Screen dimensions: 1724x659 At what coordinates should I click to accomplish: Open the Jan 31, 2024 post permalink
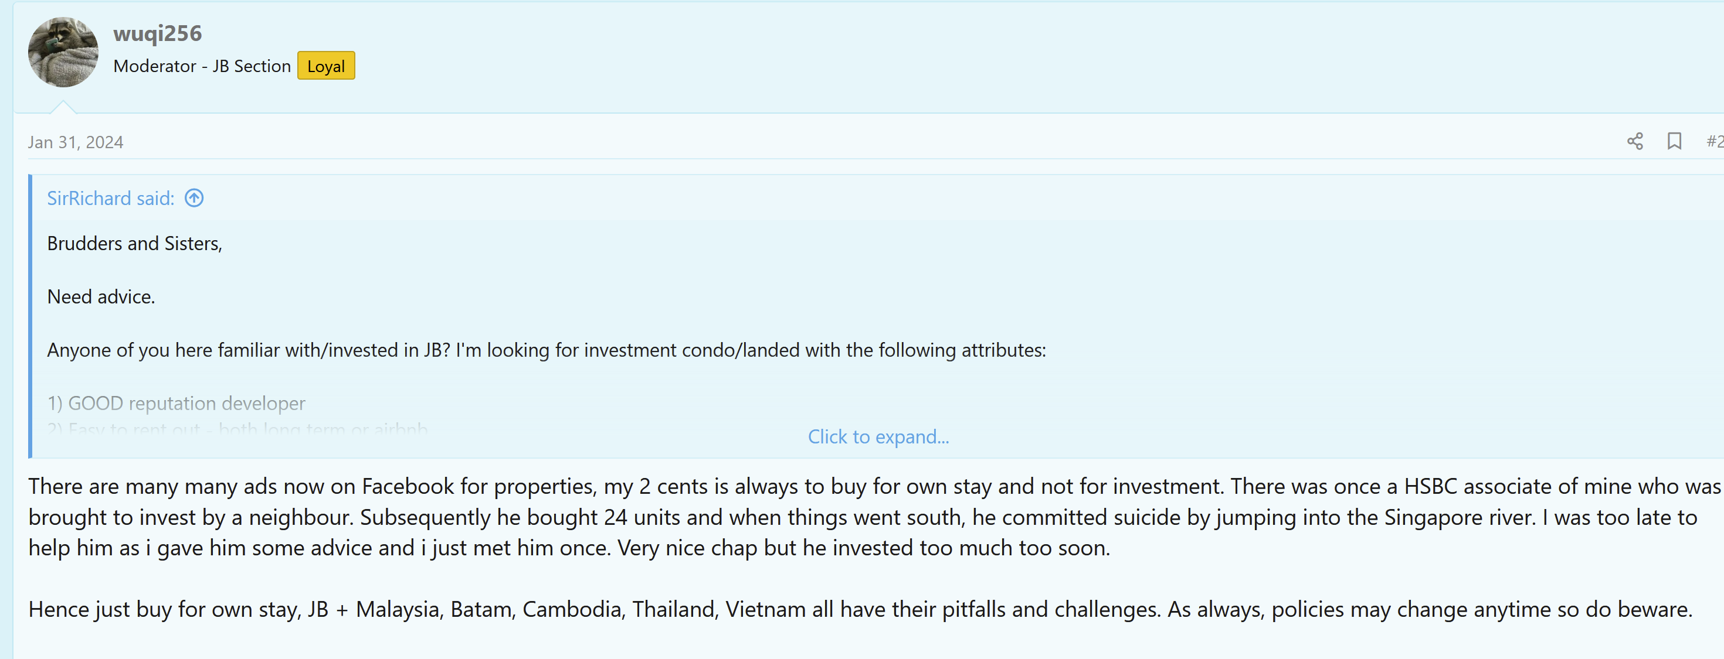point(76,142)
